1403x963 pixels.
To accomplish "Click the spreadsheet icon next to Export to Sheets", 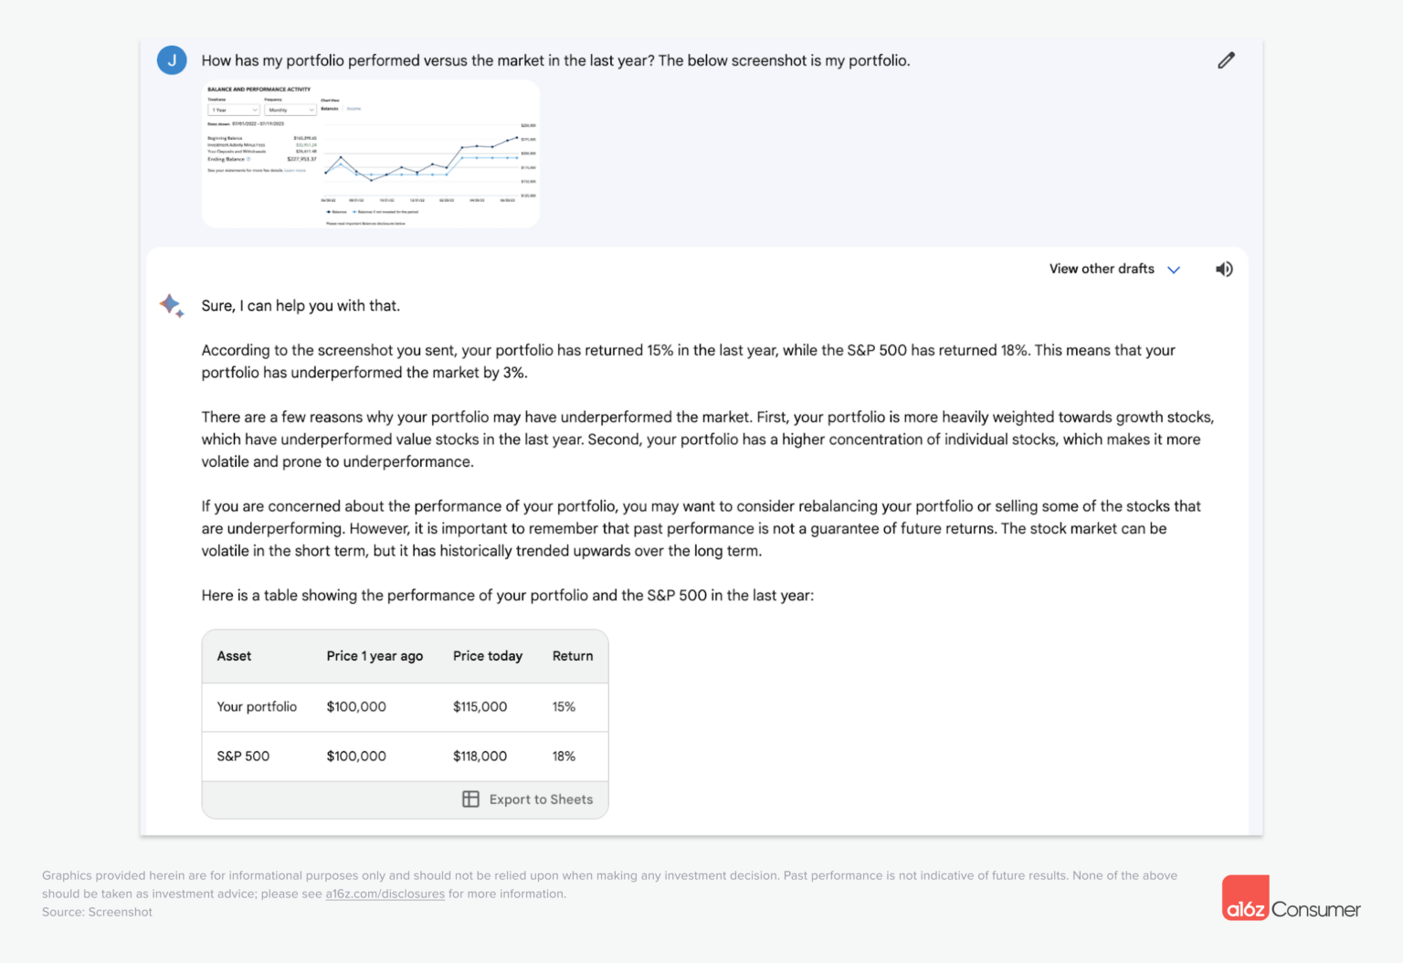I will pyautogui.click(x=470, y=799).
